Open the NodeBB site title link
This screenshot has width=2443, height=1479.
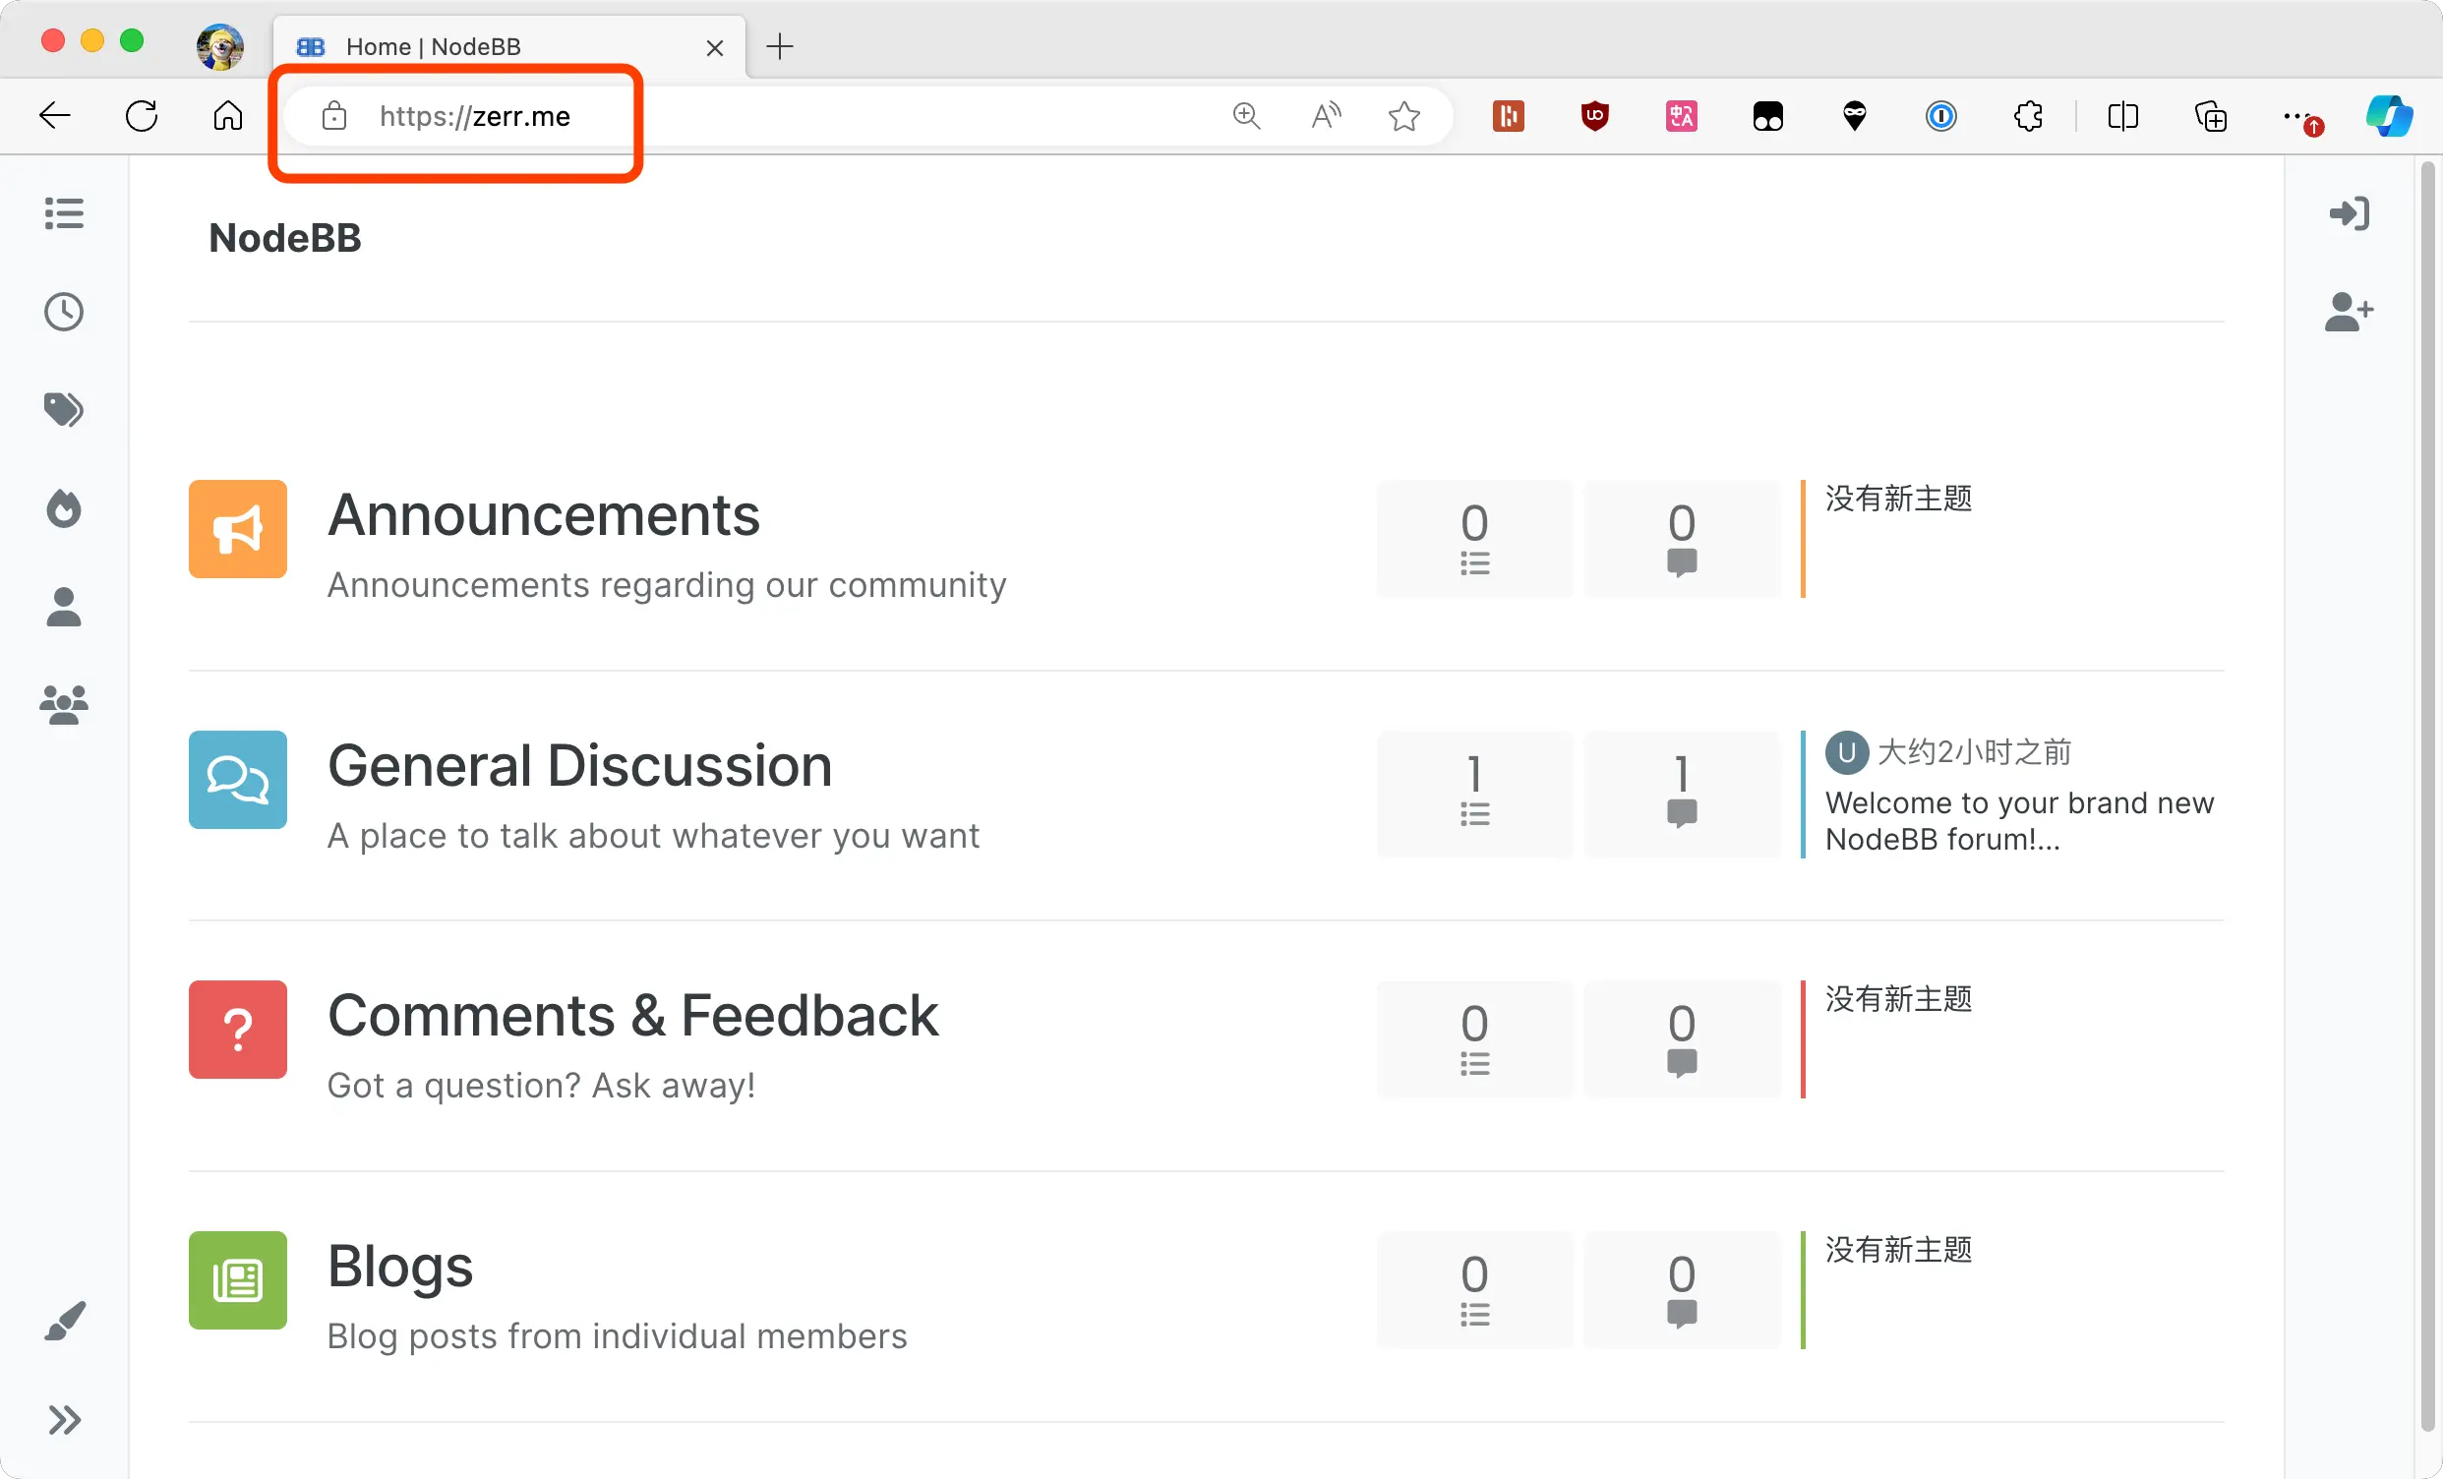coord(284,238)
